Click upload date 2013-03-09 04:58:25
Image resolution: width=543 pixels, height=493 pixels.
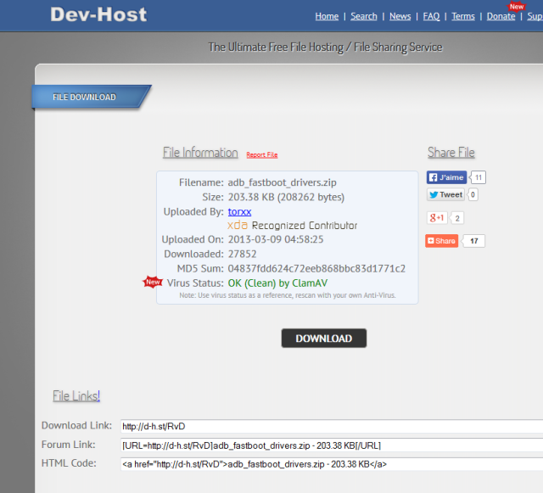[x=275, y=239]
